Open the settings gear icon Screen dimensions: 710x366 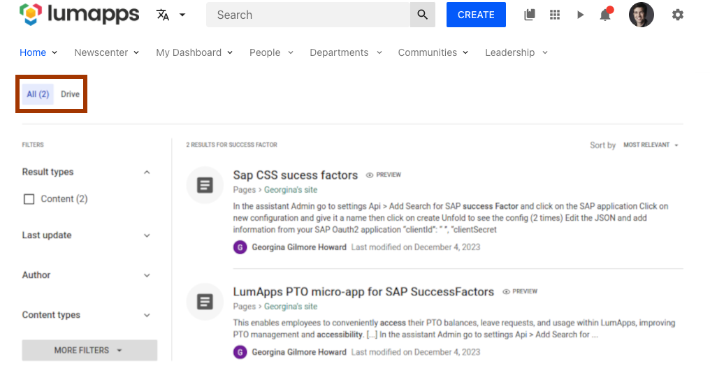click(677, 15)
